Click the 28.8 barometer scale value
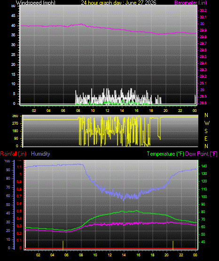The width and height of the screenshot is (219, 261). point(203,103)
